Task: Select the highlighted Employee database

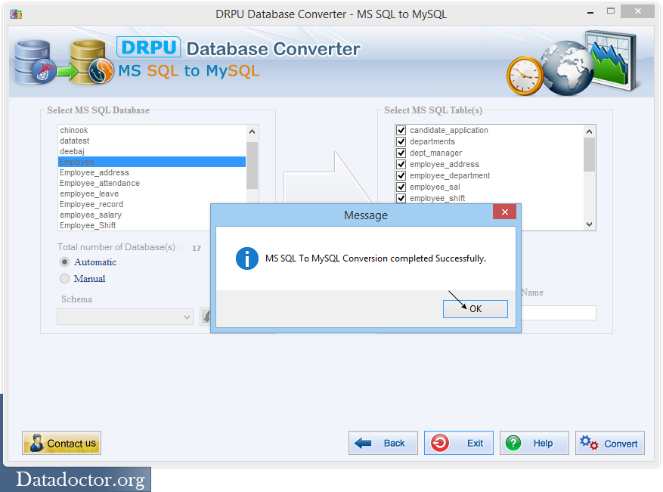Action: pyautogui.click(x=151, y=162)
